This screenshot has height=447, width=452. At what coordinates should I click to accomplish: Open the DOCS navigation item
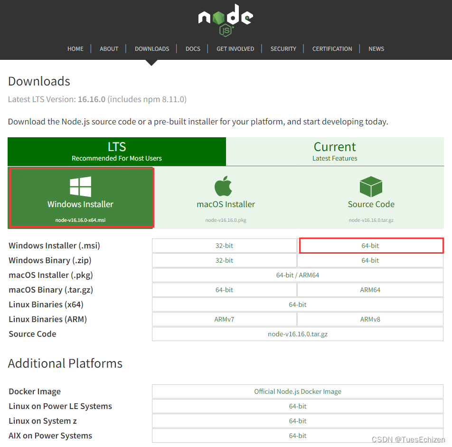pyautogui.click(x=193, y=49)
